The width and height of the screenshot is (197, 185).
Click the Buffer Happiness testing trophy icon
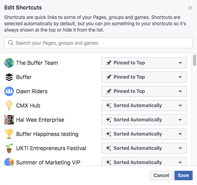[9, 134]
